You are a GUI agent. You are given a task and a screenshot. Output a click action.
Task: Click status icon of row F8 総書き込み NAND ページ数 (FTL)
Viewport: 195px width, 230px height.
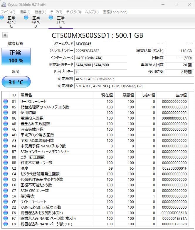click(x=6, y=224)
